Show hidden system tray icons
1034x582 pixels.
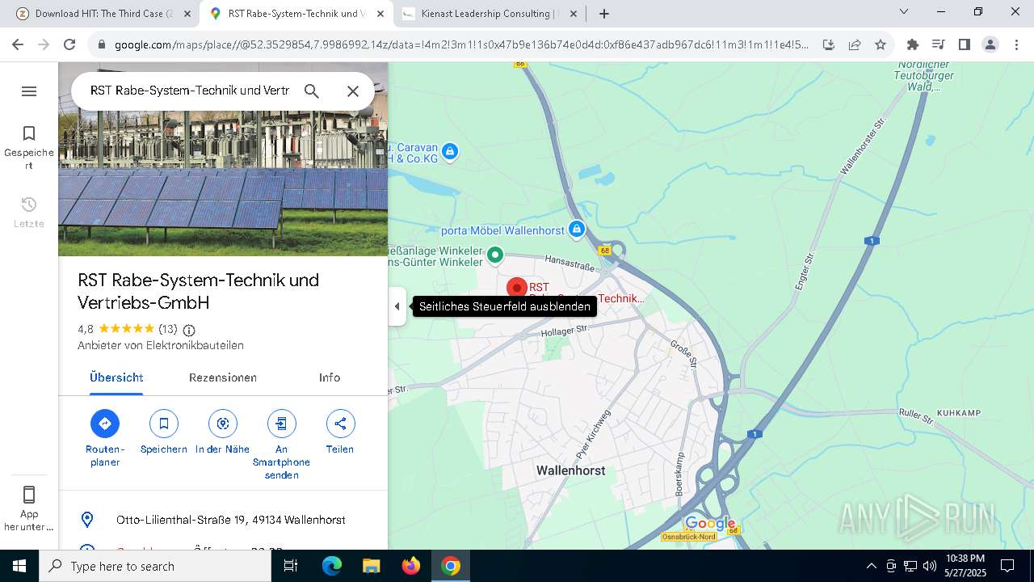[871, 566]
